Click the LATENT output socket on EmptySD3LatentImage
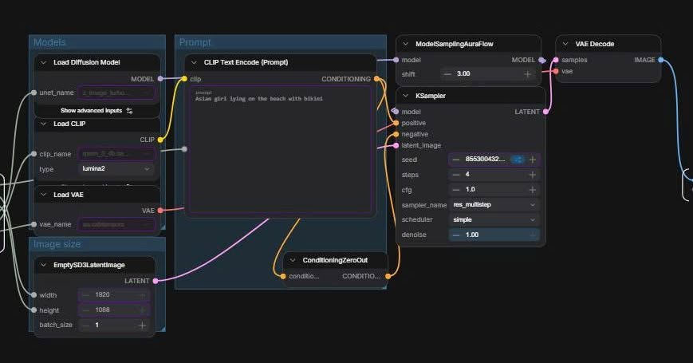This screenshot has width=693, height=363. click(156, 281)
